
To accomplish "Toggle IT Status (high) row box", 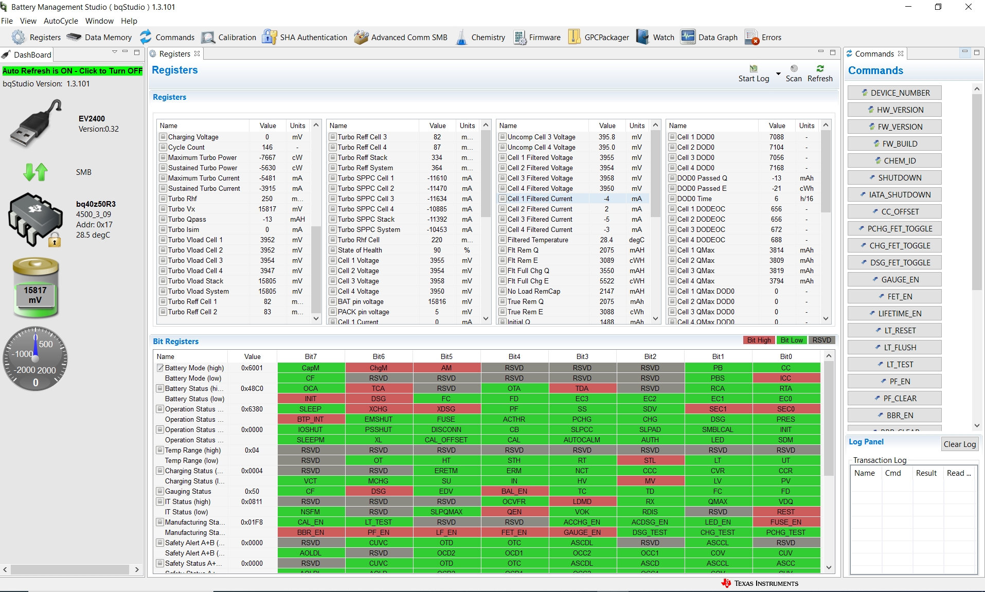I will tap(160, 501).
